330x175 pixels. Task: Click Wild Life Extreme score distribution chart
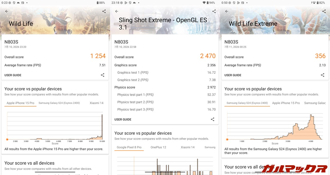click(x=275, y=127)
